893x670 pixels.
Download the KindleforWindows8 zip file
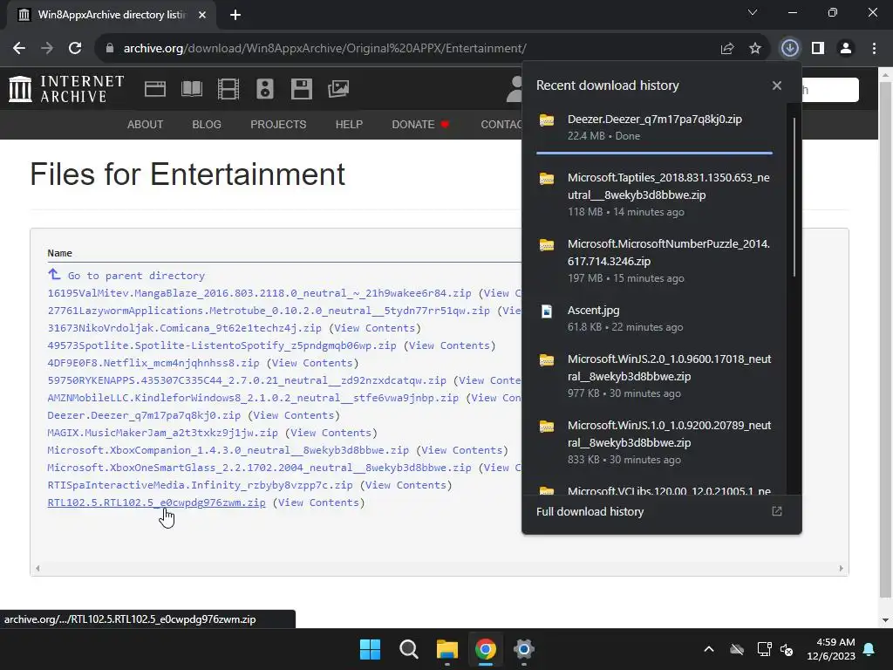[253, 398]
